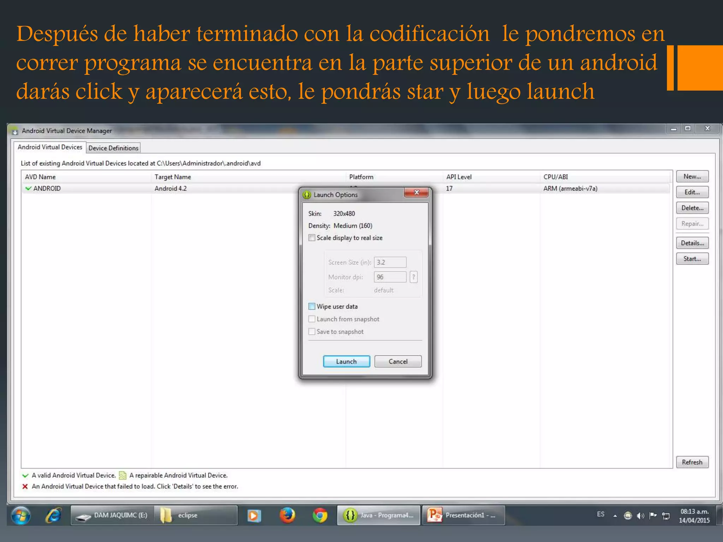The height and width of the screenshot is (542, 723).
Task: Minimize the Android Virtual Device Manager window
Action: [674, 129]
